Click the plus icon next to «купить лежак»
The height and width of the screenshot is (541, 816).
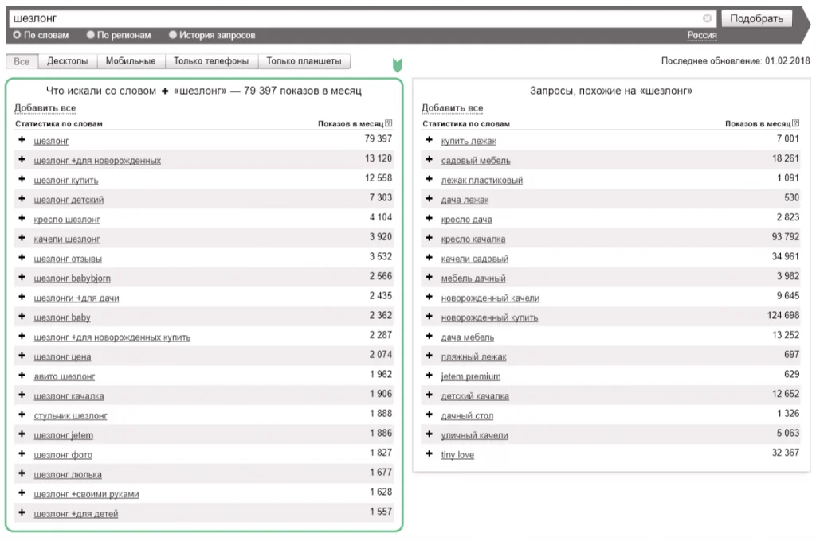point(429,141)
